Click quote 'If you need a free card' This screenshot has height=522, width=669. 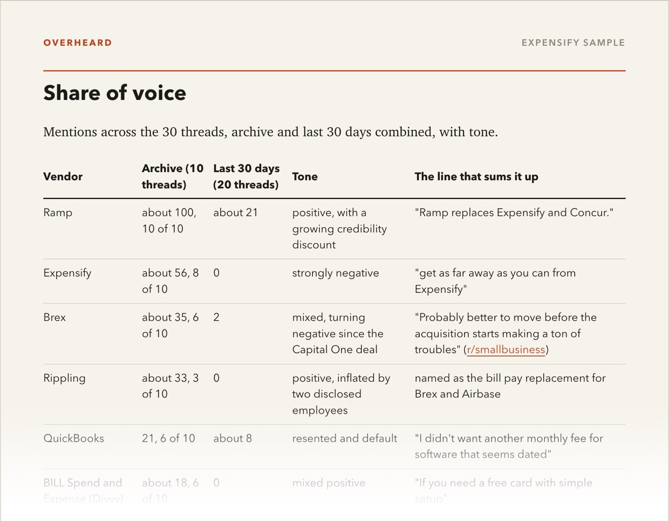[503, 491]
